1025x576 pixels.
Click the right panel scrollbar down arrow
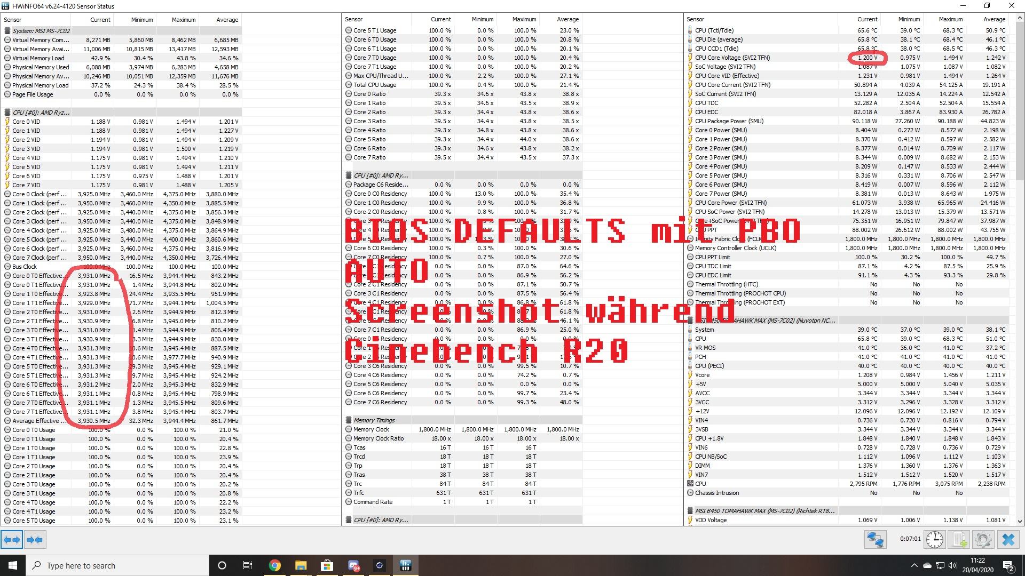(x=1020, y=522)
